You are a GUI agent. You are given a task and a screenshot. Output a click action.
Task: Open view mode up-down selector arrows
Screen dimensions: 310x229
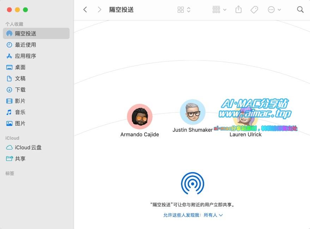tap(189, 10)
